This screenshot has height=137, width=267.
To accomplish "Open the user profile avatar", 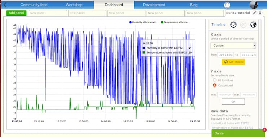I will point(254,5).
